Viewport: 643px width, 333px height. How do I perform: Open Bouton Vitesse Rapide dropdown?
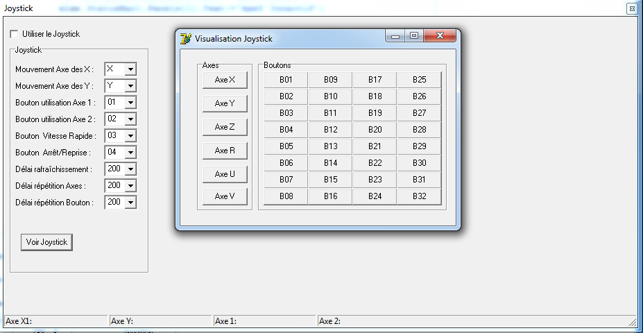130,136
